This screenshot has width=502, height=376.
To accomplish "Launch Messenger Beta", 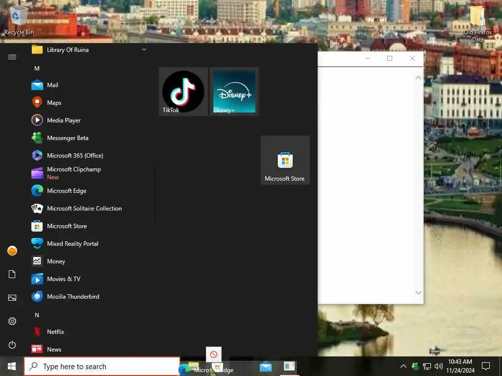I will pyautogui.click(x=89, y=138).
